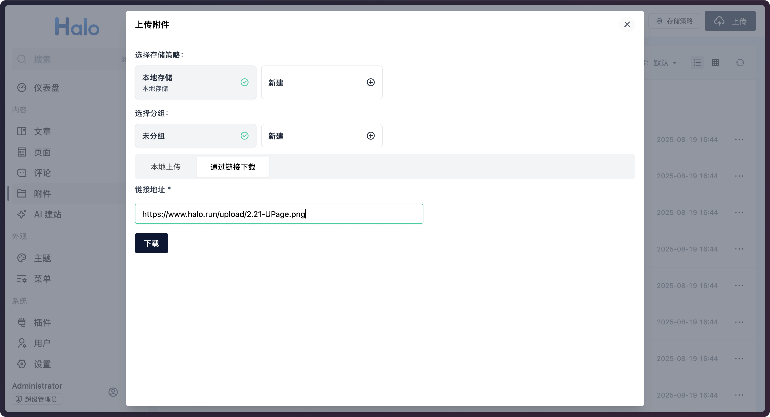Open the more menu on the first attachment row
Image resolution: width=770 pixels, height=417 pixels.
coord(739,139)
